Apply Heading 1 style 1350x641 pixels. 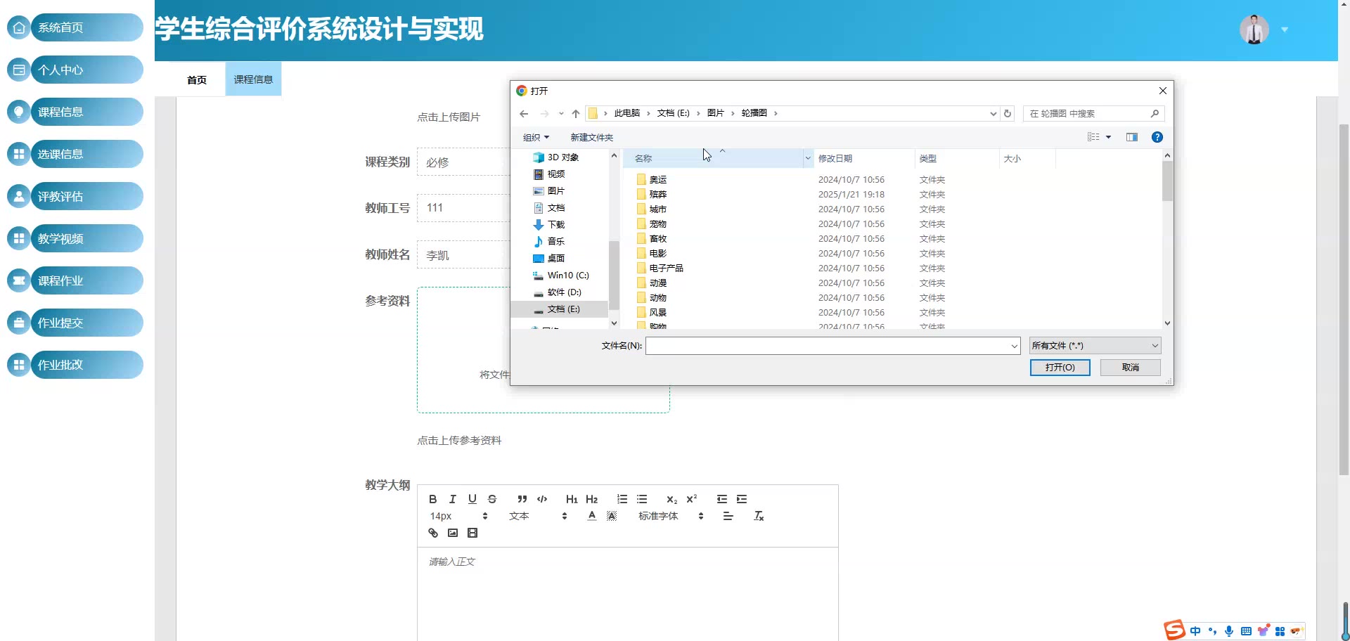click(572, 499)
